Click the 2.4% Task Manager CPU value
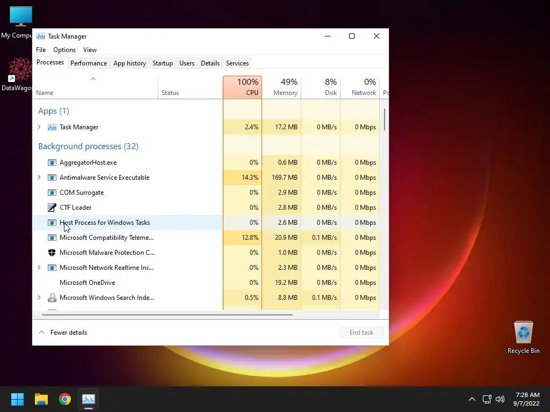This screenshot has height=412, width=550. (x=251, y=127)
